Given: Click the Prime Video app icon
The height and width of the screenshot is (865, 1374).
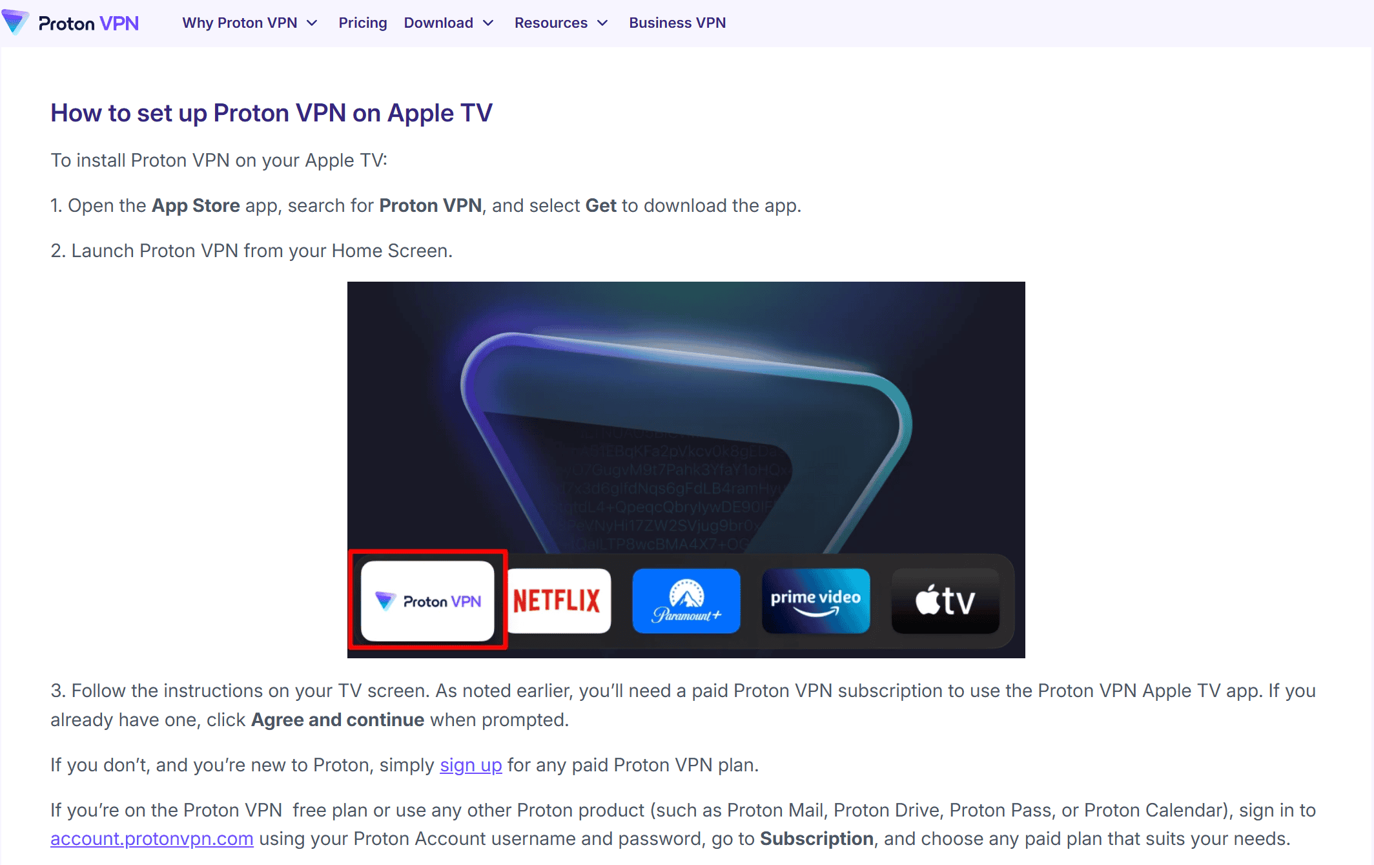Looking at the screenshot, I should (x=815, y=600).
